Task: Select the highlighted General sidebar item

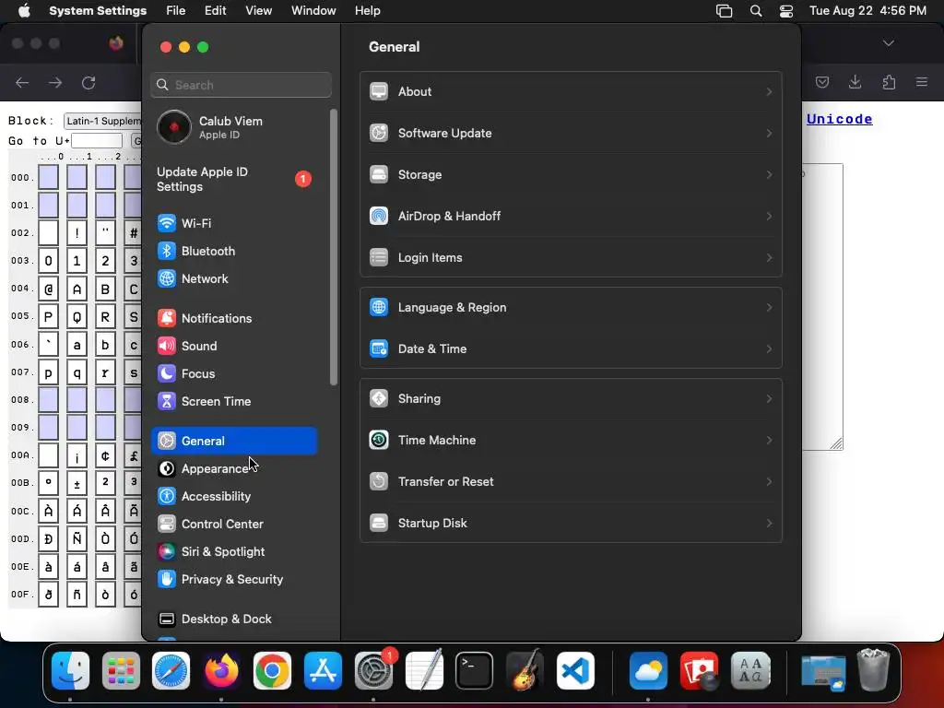Action: point(234,442)
